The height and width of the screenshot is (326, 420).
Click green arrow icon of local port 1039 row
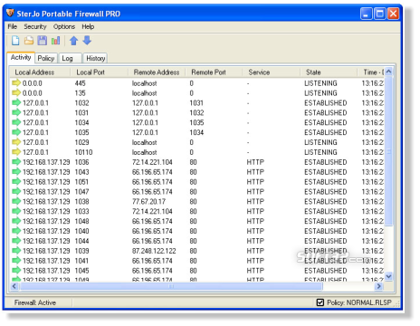coord(16,251)
